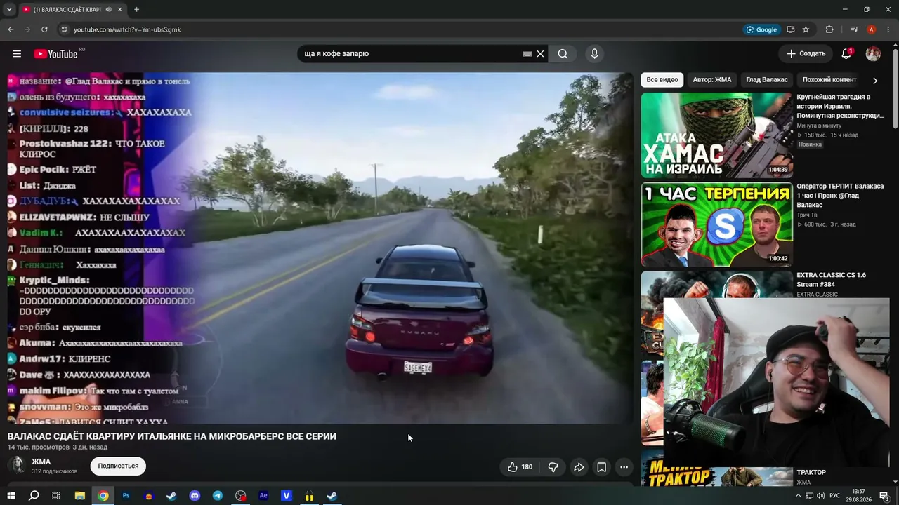Open Telegram from the taskbar

pos(218,496)
